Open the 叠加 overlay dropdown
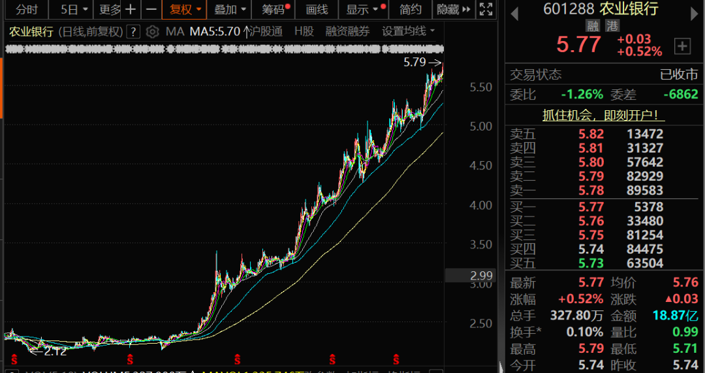Viewport: 705px width, 373px height. [230, 9]
